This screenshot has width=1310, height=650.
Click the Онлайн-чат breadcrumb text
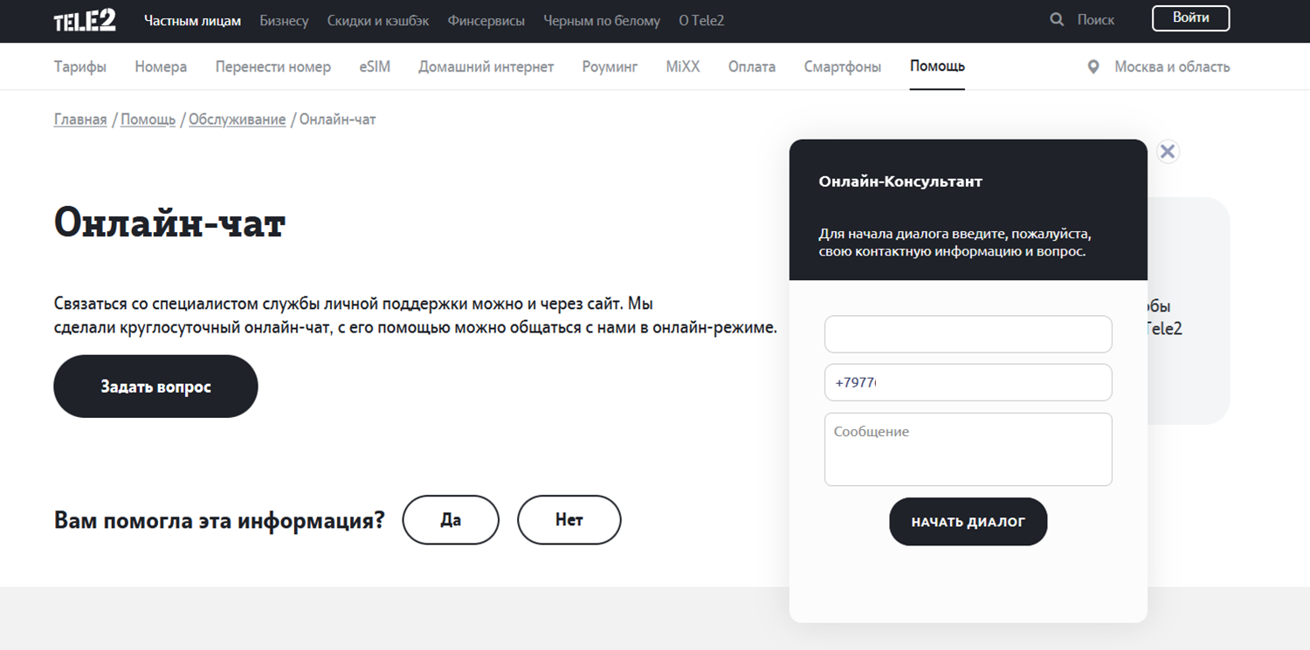[x=338, y=120]
